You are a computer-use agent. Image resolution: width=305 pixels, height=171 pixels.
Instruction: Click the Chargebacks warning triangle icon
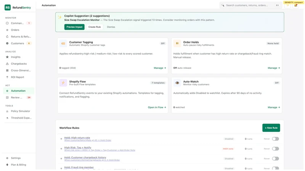tap(7, 64)
